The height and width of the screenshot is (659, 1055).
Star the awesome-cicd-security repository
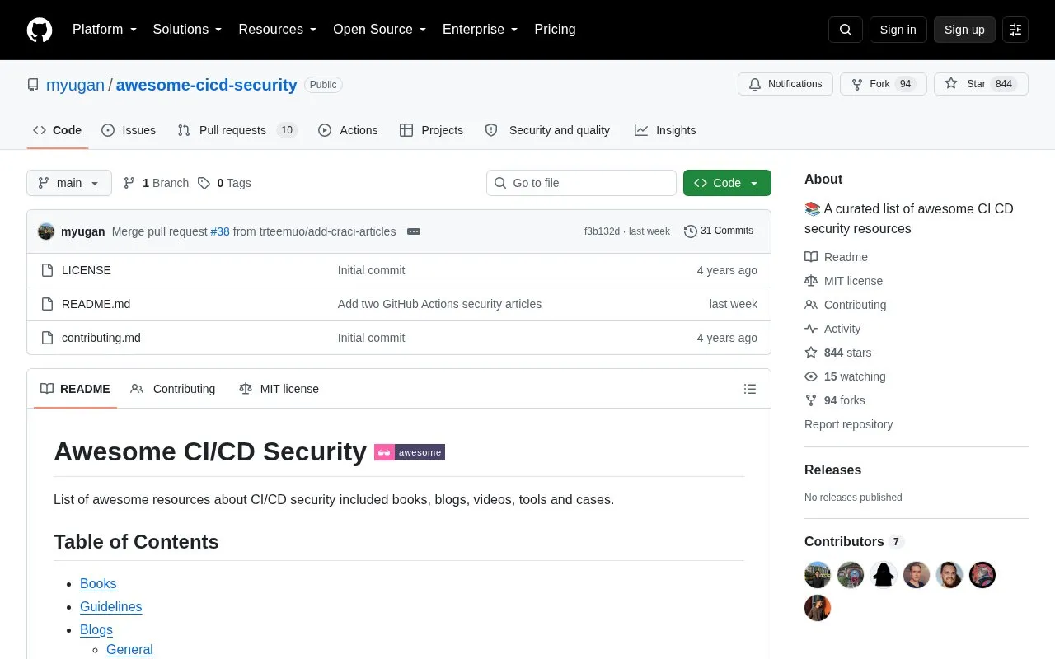[981, 84]
